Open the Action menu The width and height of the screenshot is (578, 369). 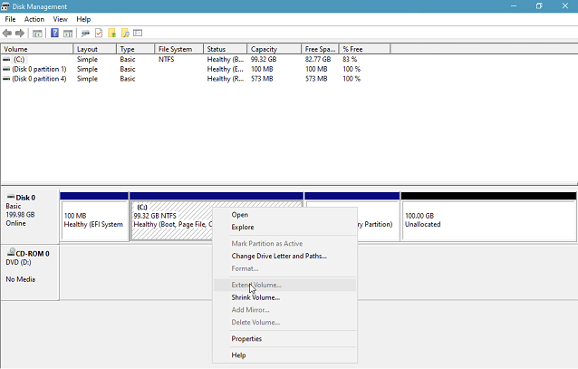coord(34,19)
